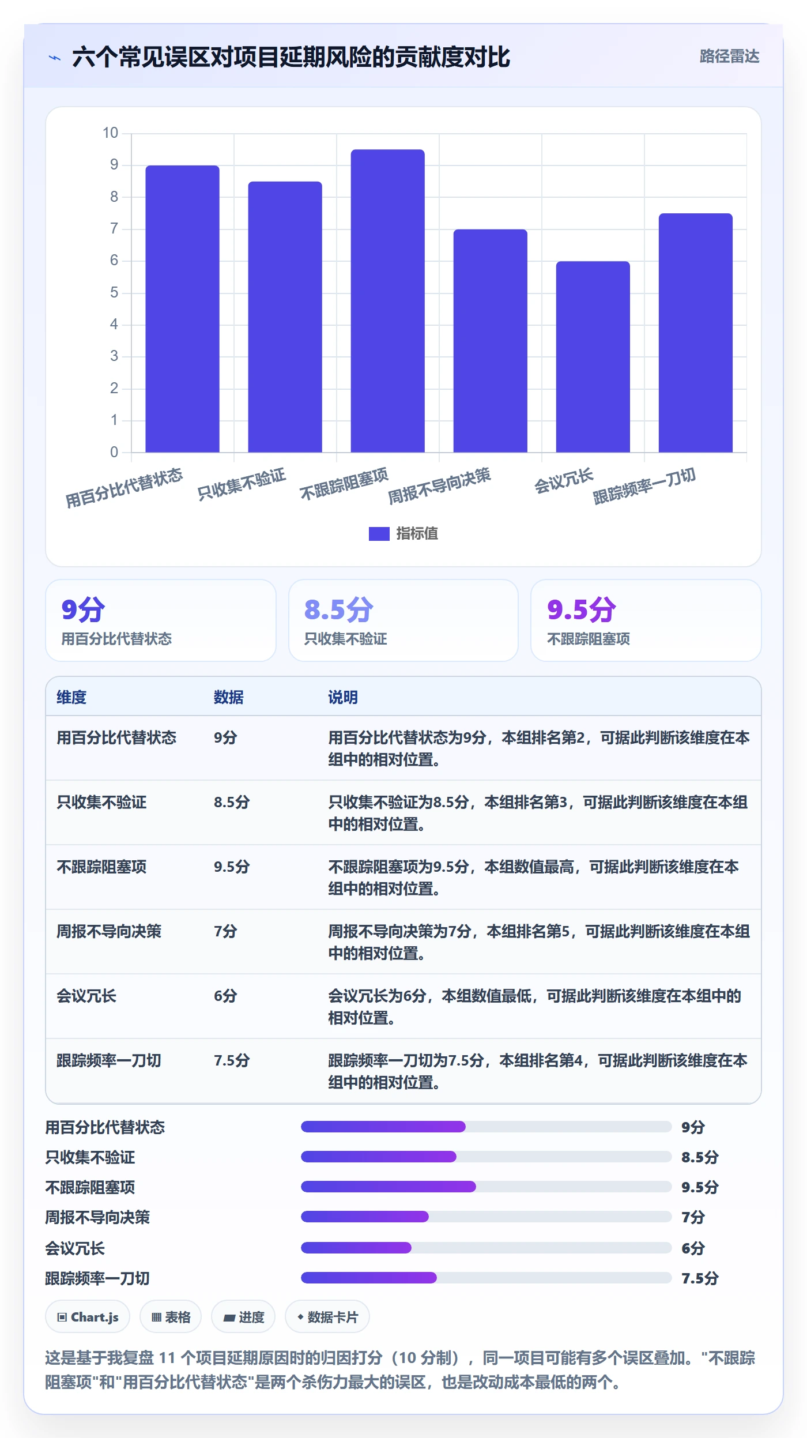Open the 9分 data card
The height and width of the screenshot is (1438, 807).
coord(161,620)
